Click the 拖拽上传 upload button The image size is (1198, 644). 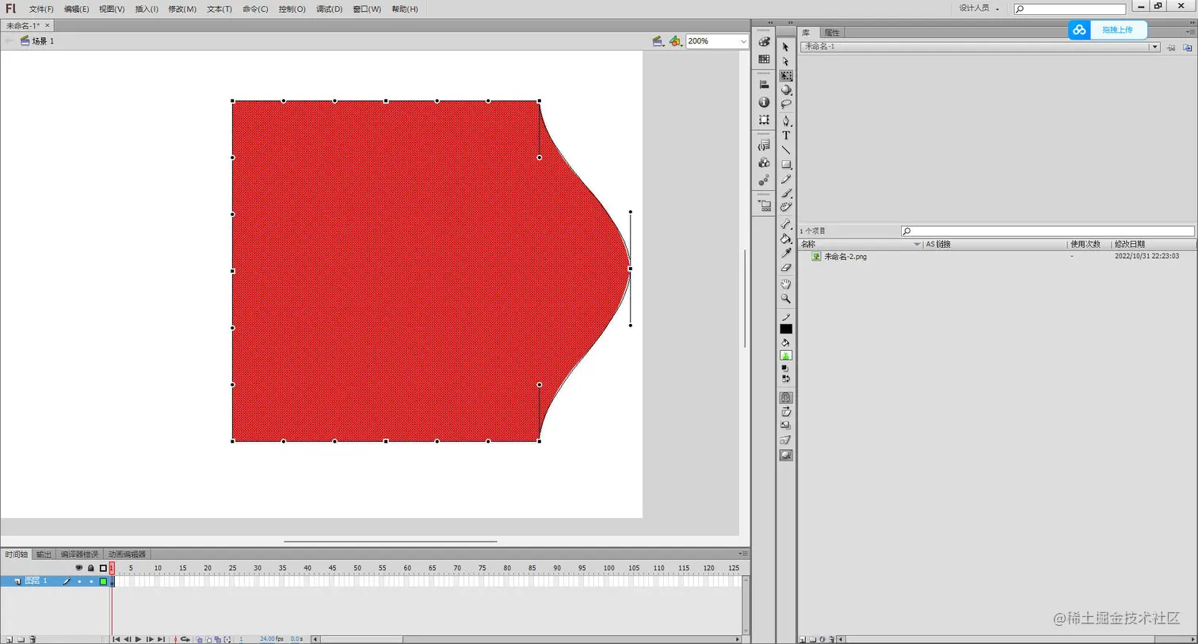click(1118, 29)
